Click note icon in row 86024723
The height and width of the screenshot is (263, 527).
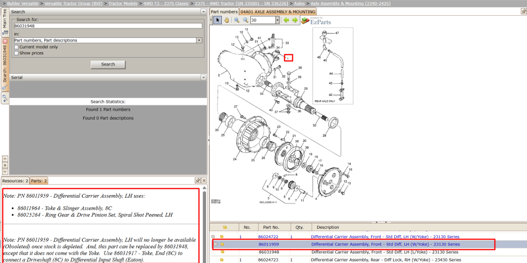point(222,260)
